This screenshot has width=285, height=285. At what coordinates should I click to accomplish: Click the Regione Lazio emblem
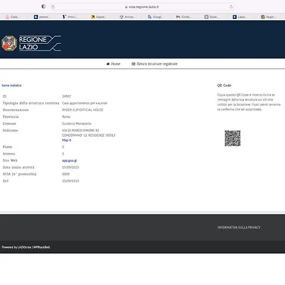tap(9, 43)
